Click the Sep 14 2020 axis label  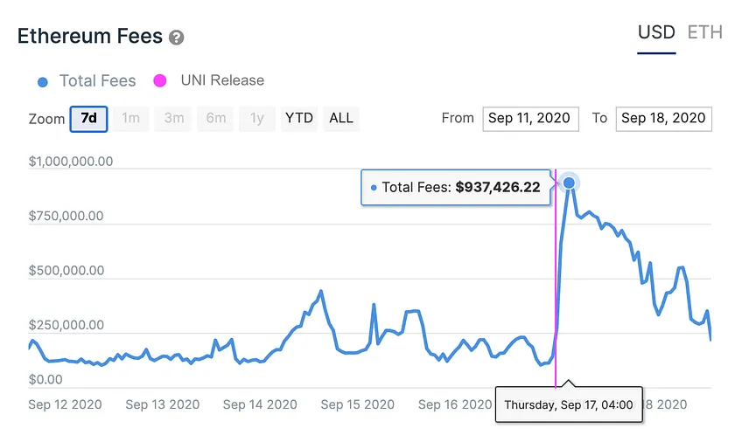click(x=260, y=404)
